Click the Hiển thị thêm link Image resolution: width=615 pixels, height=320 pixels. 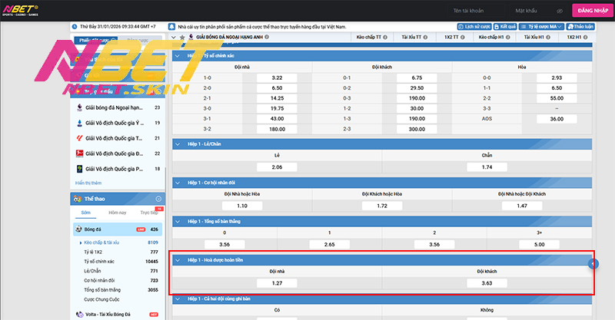point(89,183)
